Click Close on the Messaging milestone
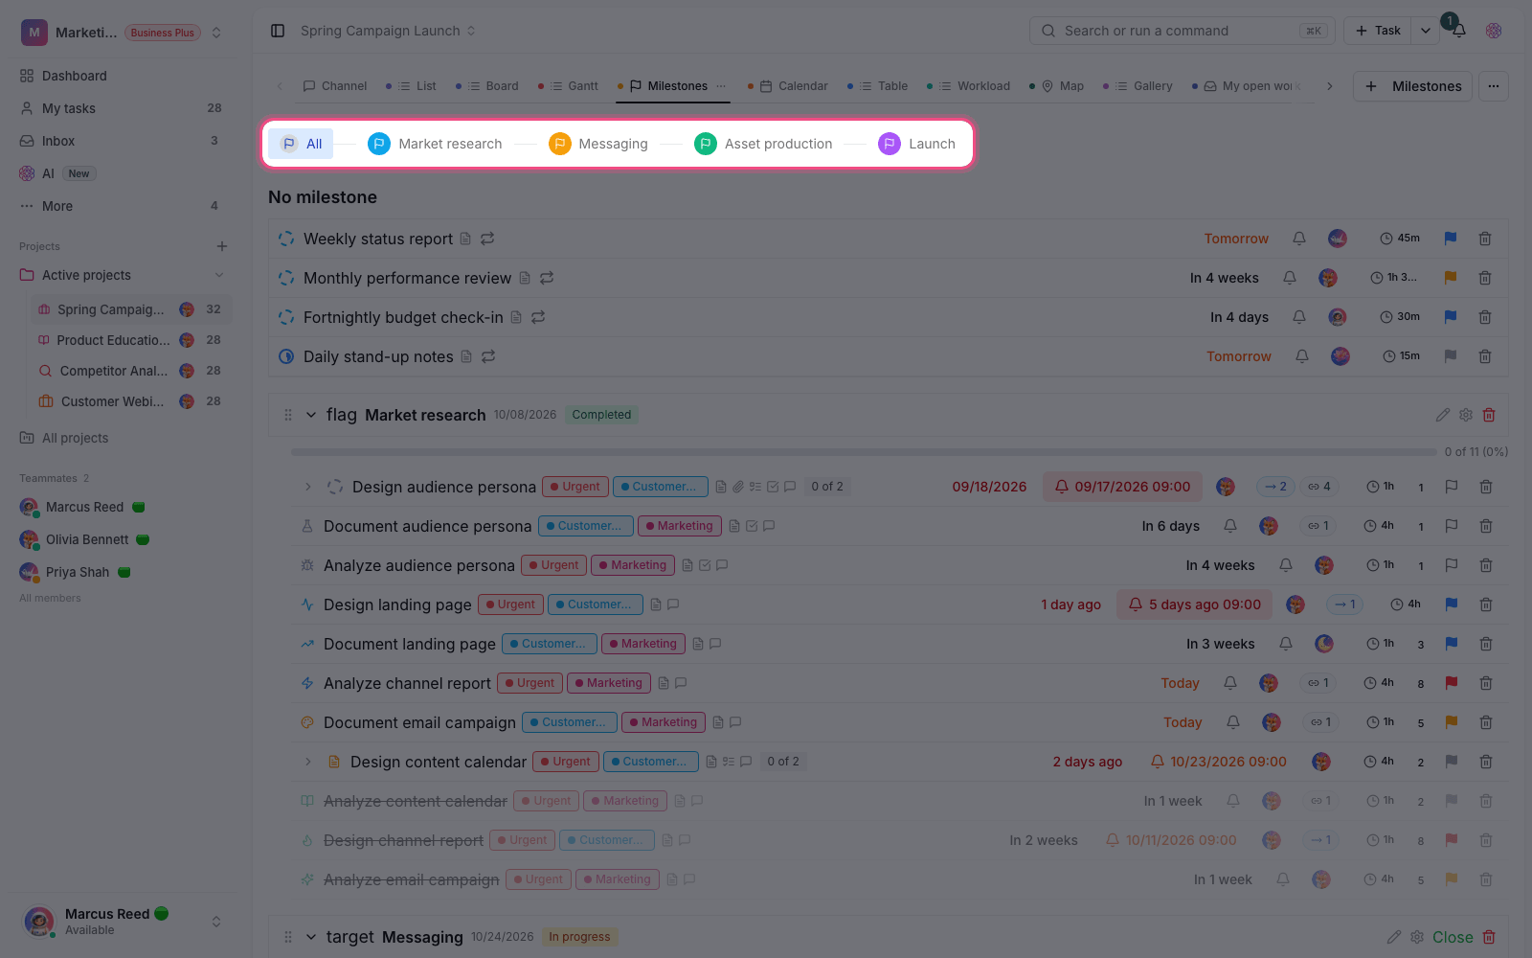This screenshot has width=1532, height=958. click(x=1453, y=937)
